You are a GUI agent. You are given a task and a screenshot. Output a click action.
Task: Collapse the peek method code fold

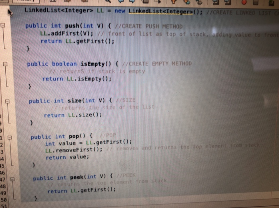[12, 179]
